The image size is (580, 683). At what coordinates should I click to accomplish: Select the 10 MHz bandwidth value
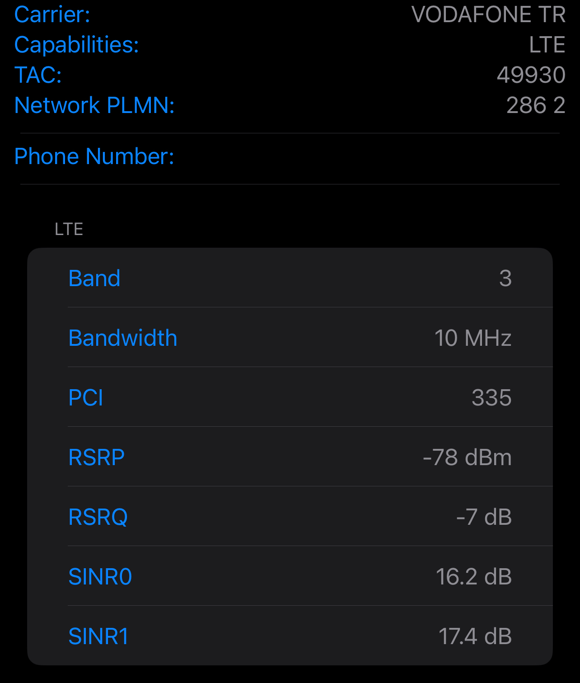click(x=473, y=338)
